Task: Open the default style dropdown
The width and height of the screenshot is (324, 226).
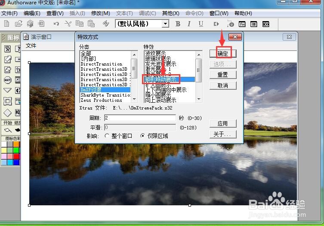Action: (165, 24)
